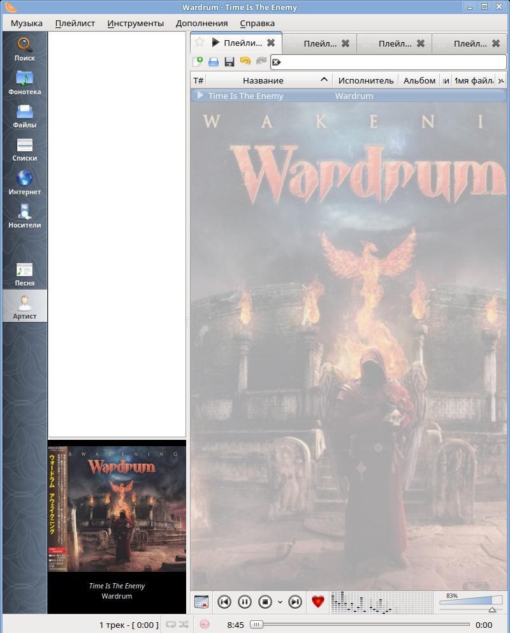Switch to the second playlist tab

pyautogui.click(x=320, y=43)
